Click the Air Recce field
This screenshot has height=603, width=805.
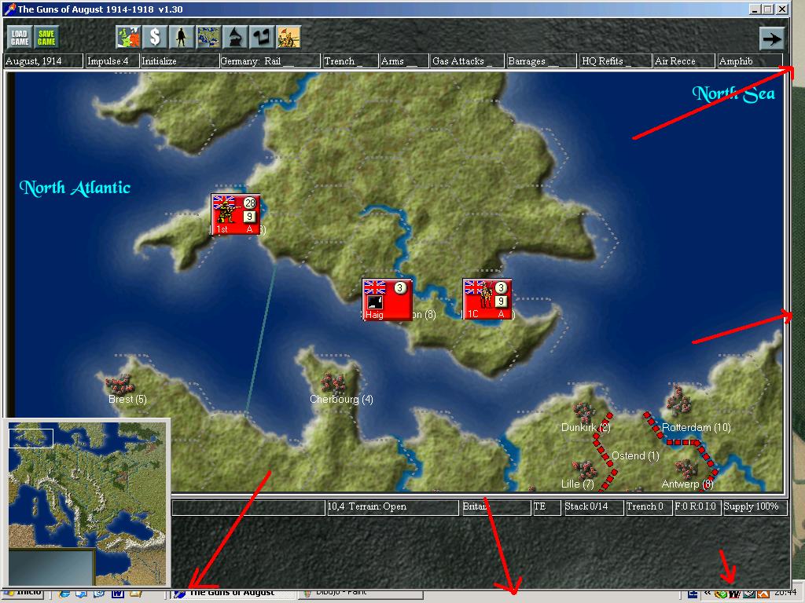[x=684, y=61]
